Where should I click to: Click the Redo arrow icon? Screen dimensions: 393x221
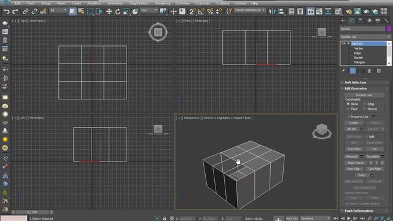coord(15,12)
